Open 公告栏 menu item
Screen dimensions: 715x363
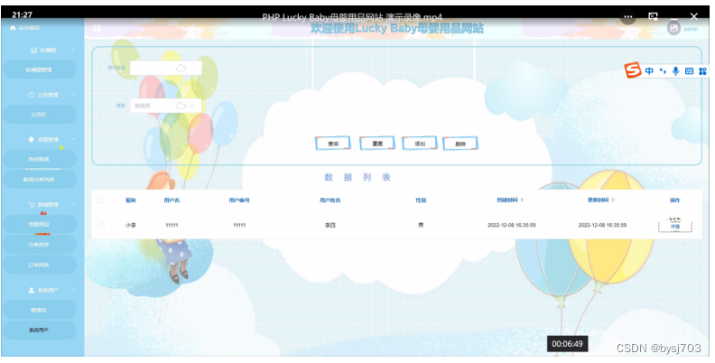tap(39, 115)
